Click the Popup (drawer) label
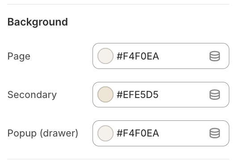Screen dimensions: 236x162 [x=43, y=133]
